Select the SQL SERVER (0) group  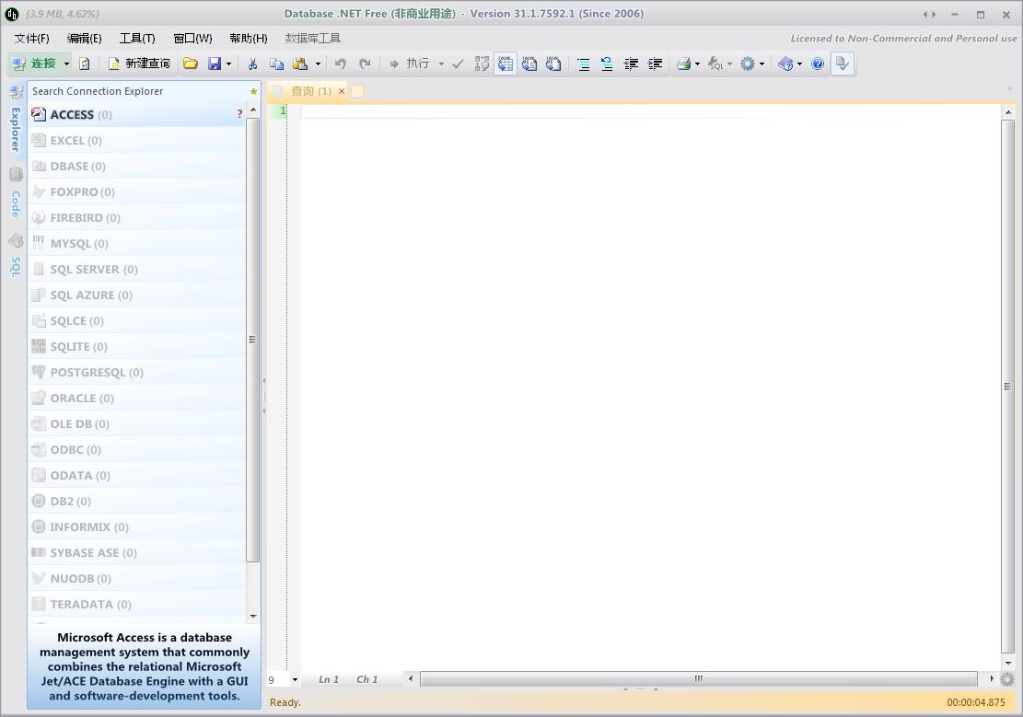[135, 270]
